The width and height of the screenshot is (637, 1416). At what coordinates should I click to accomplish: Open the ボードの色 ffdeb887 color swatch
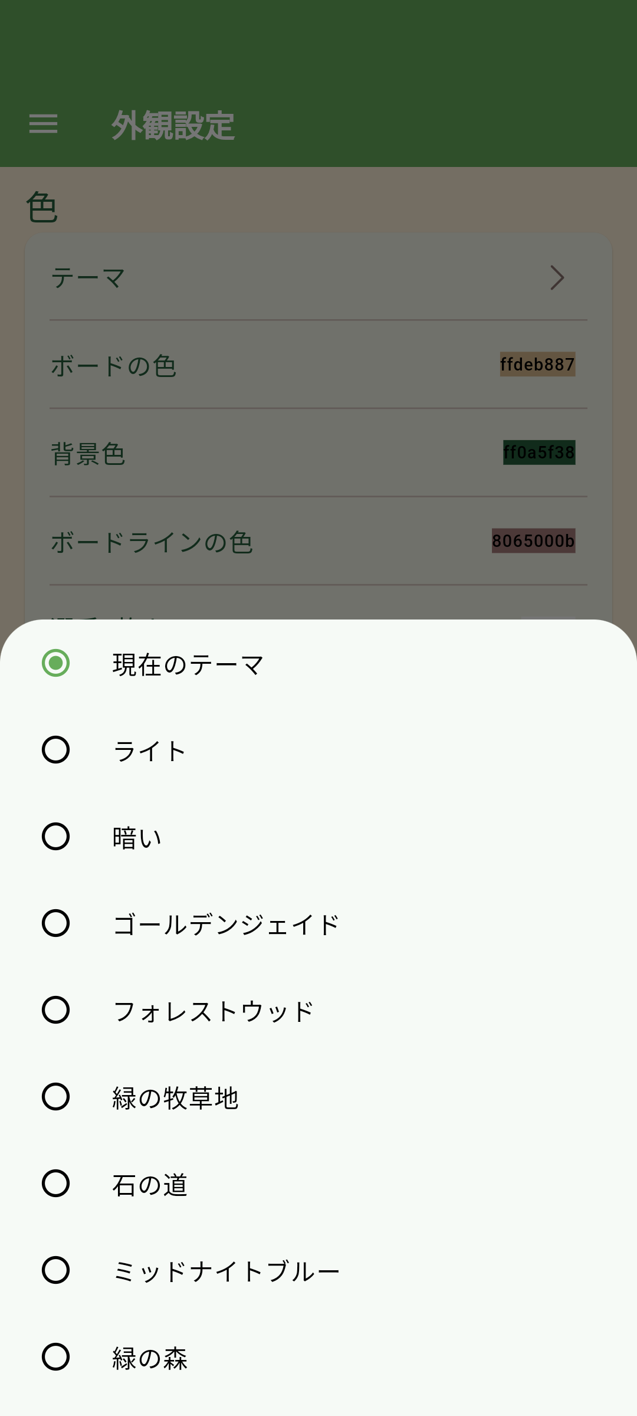click(x=537, y=365)
